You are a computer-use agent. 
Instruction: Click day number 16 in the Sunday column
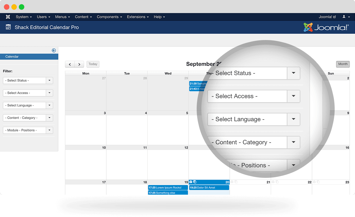coord(347,148)
